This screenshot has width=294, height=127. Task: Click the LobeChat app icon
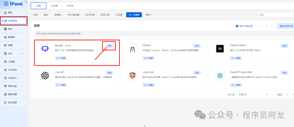(x=133, y=75)
